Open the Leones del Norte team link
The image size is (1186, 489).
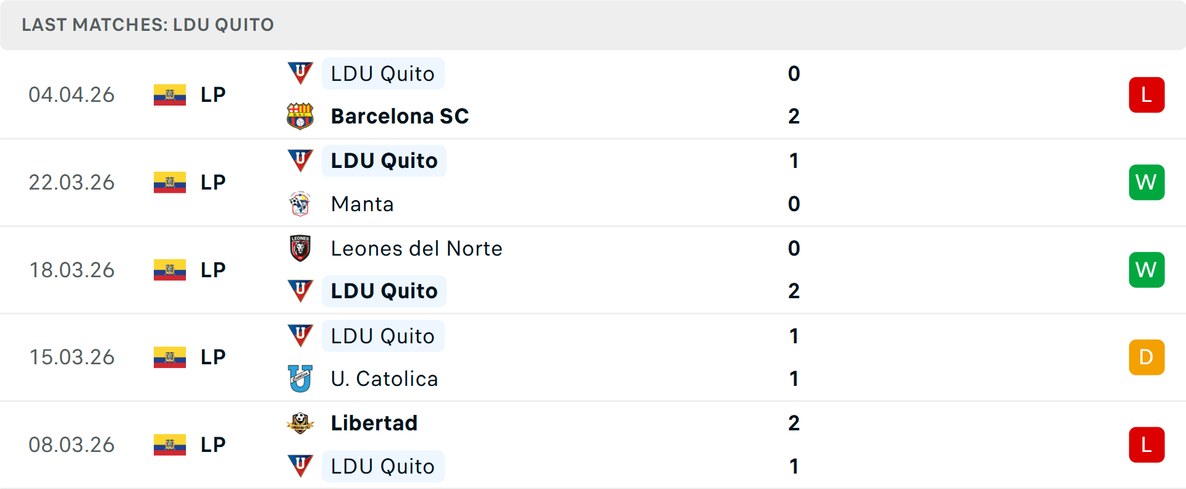416,248
